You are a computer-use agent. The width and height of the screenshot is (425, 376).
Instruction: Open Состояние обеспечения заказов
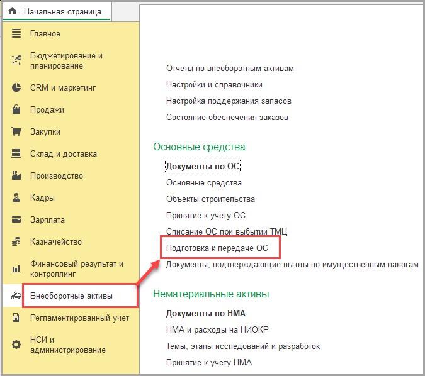pos(227,118)
